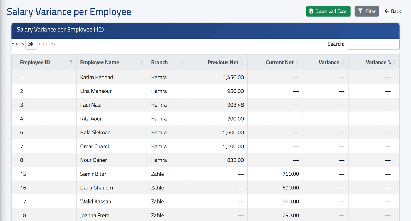Click Zahle branch in Samir Bitar row
Screen dimensions: 411x221
pos(157,174)
